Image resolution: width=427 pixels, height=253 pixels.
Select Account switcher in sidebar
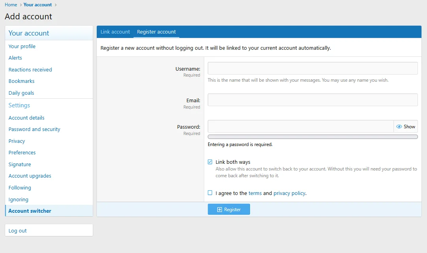point(49,211)
